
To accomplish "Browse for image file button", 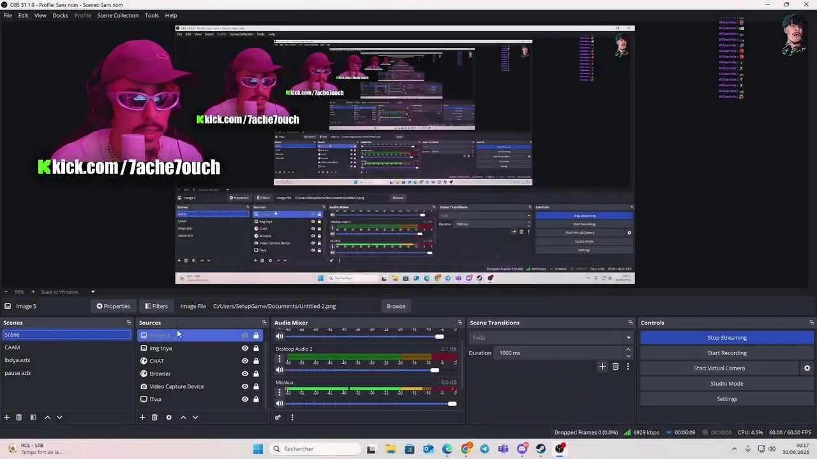I will pos(396,306).
